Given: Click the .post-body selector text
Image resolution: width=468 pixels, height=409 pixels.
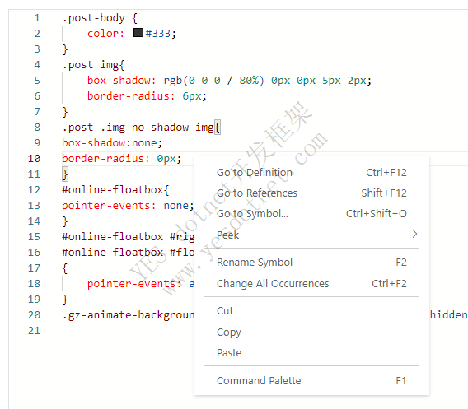Looking at the screenshot, I should click(93, 18).
